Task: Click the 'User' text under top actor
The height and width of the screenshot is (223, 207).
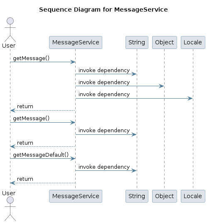Action: click(x=9, y=46)
